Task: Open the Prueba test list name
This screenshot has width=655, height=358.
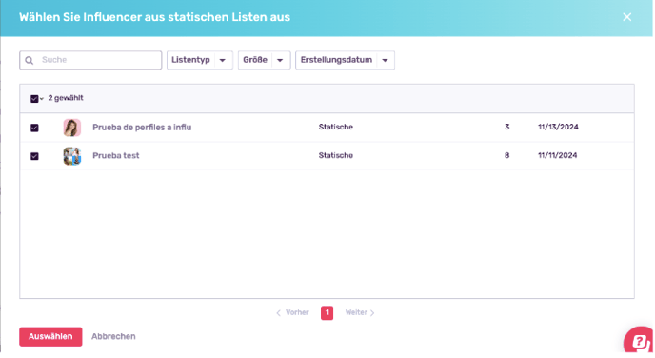Action: [x=116, y=156]
